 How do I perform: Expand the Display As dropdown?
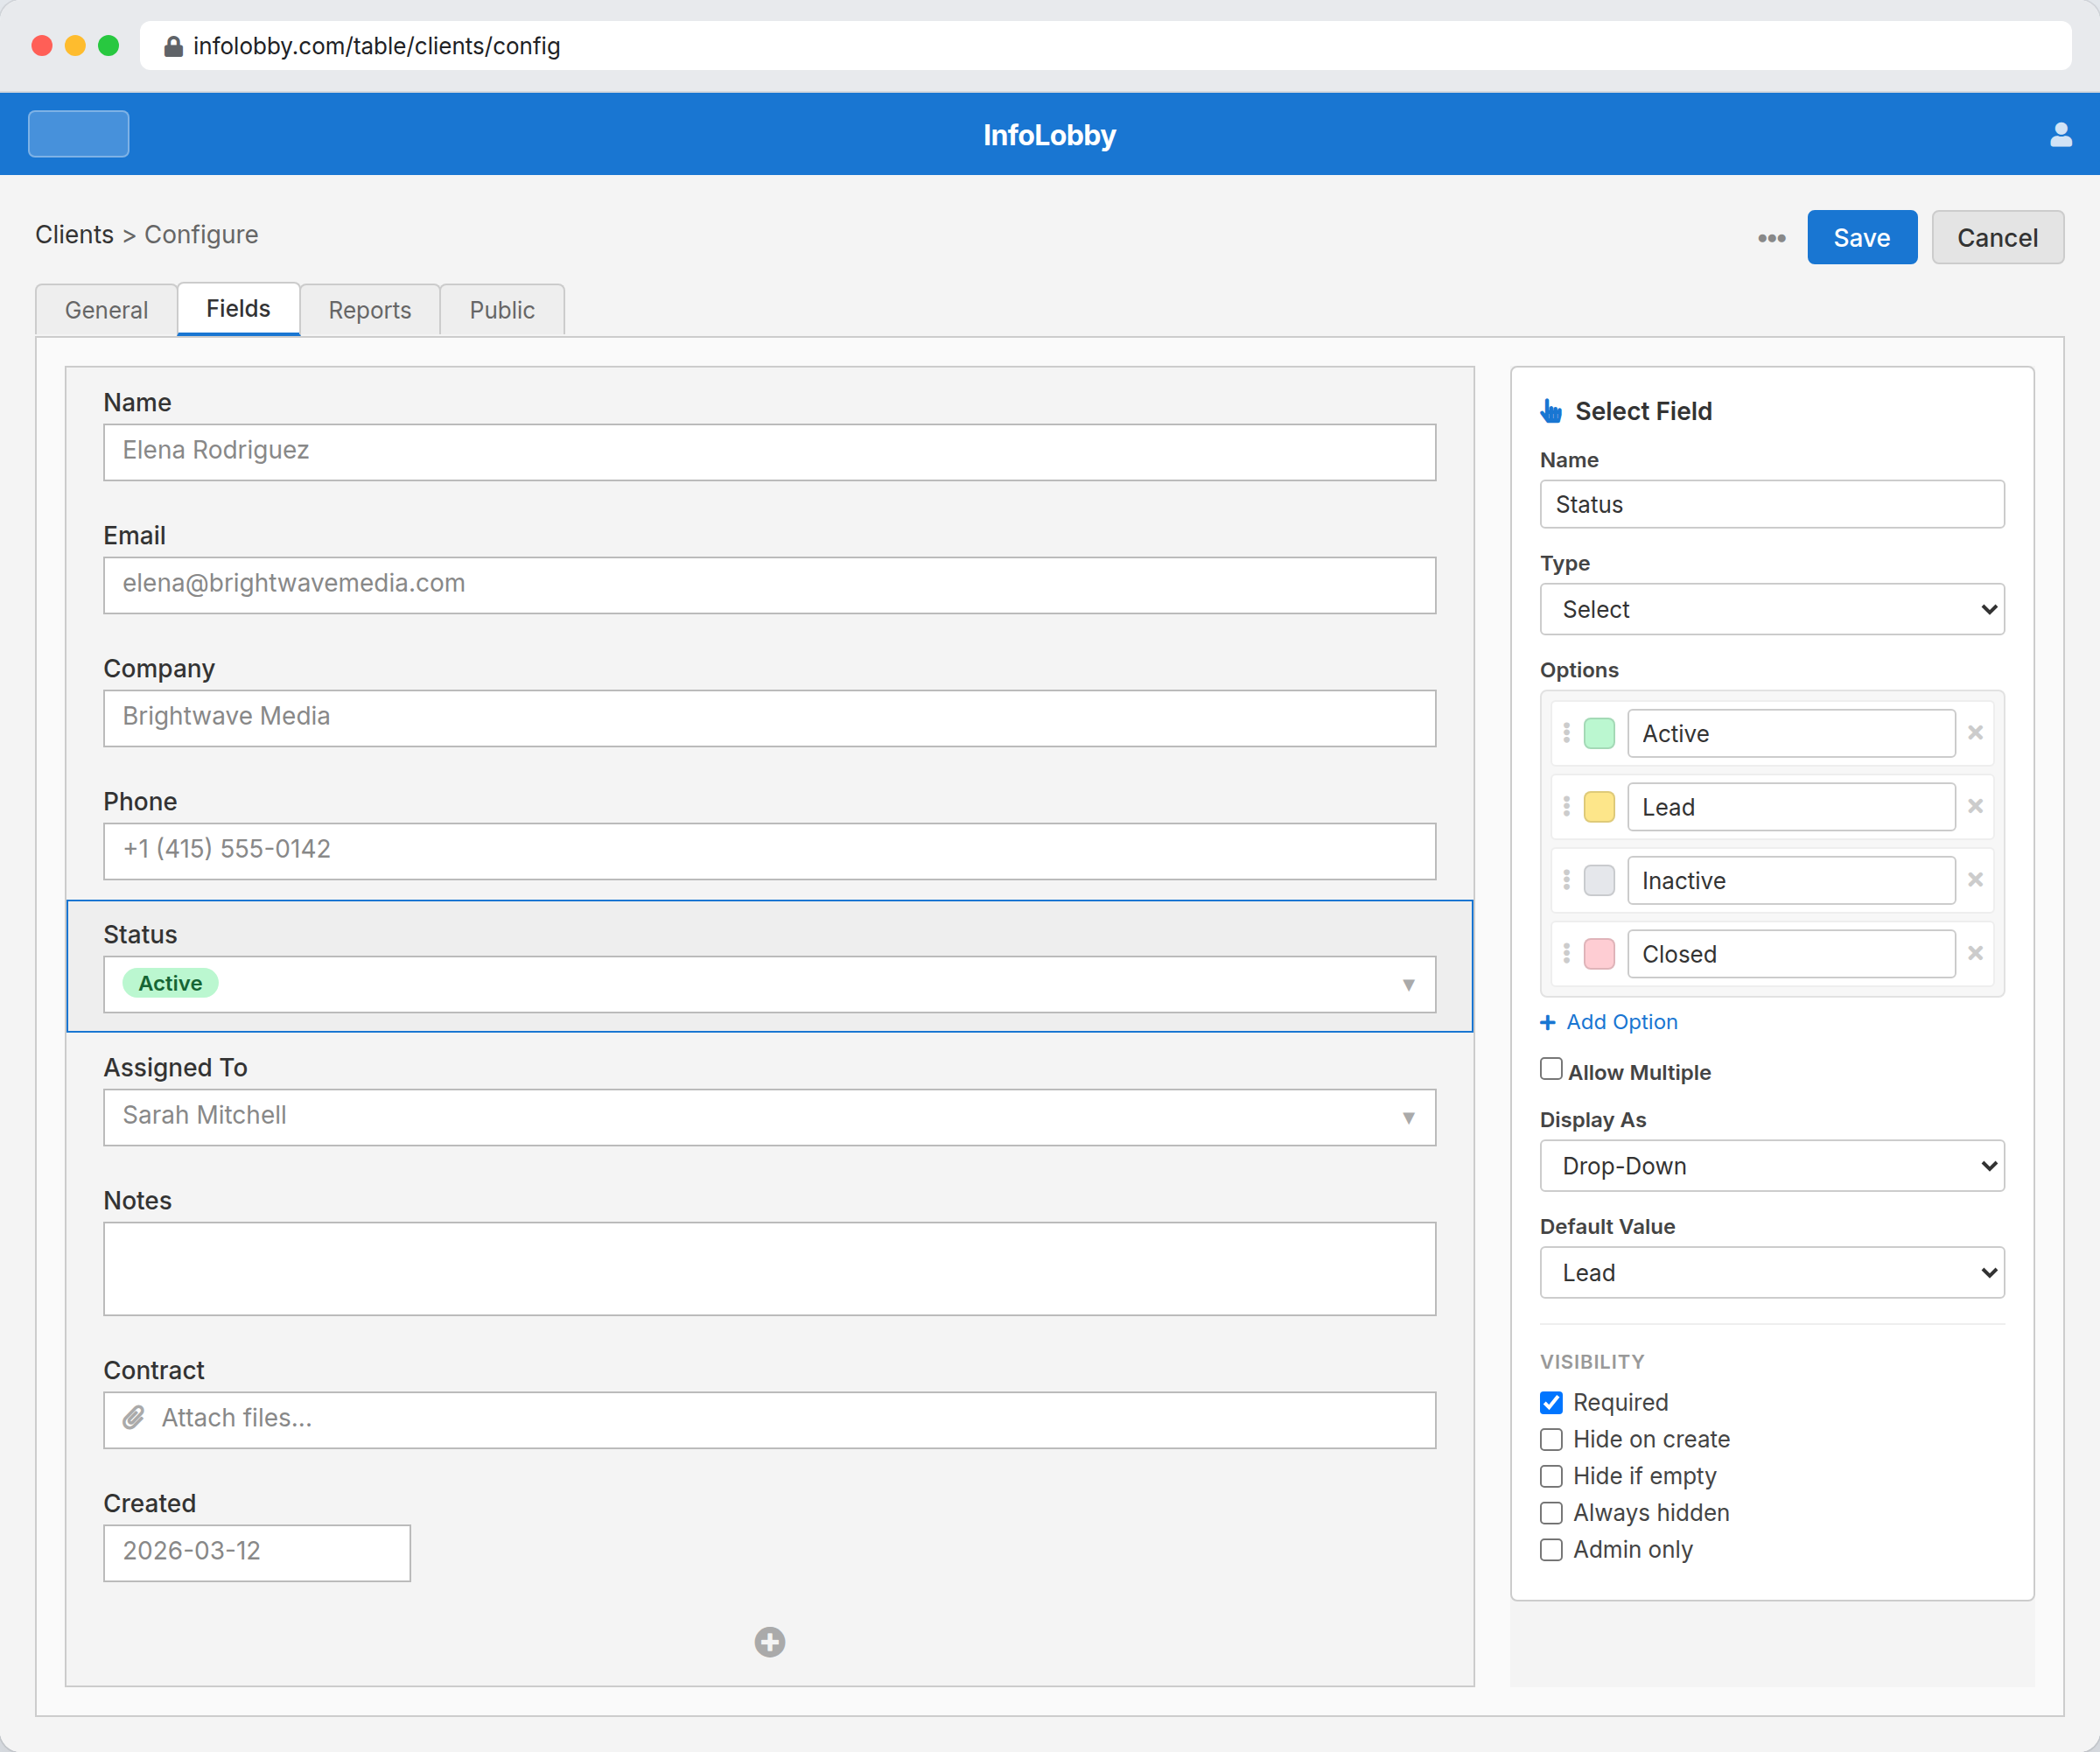pos(1771,1166)
